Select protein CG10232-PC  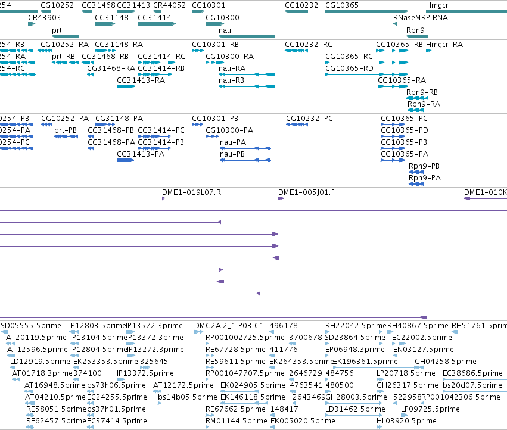coord(309,119)
